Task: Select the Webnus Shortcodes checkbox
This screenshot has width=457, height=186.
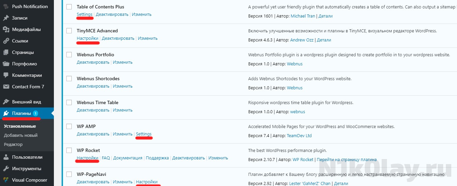Action: point(69,79)
